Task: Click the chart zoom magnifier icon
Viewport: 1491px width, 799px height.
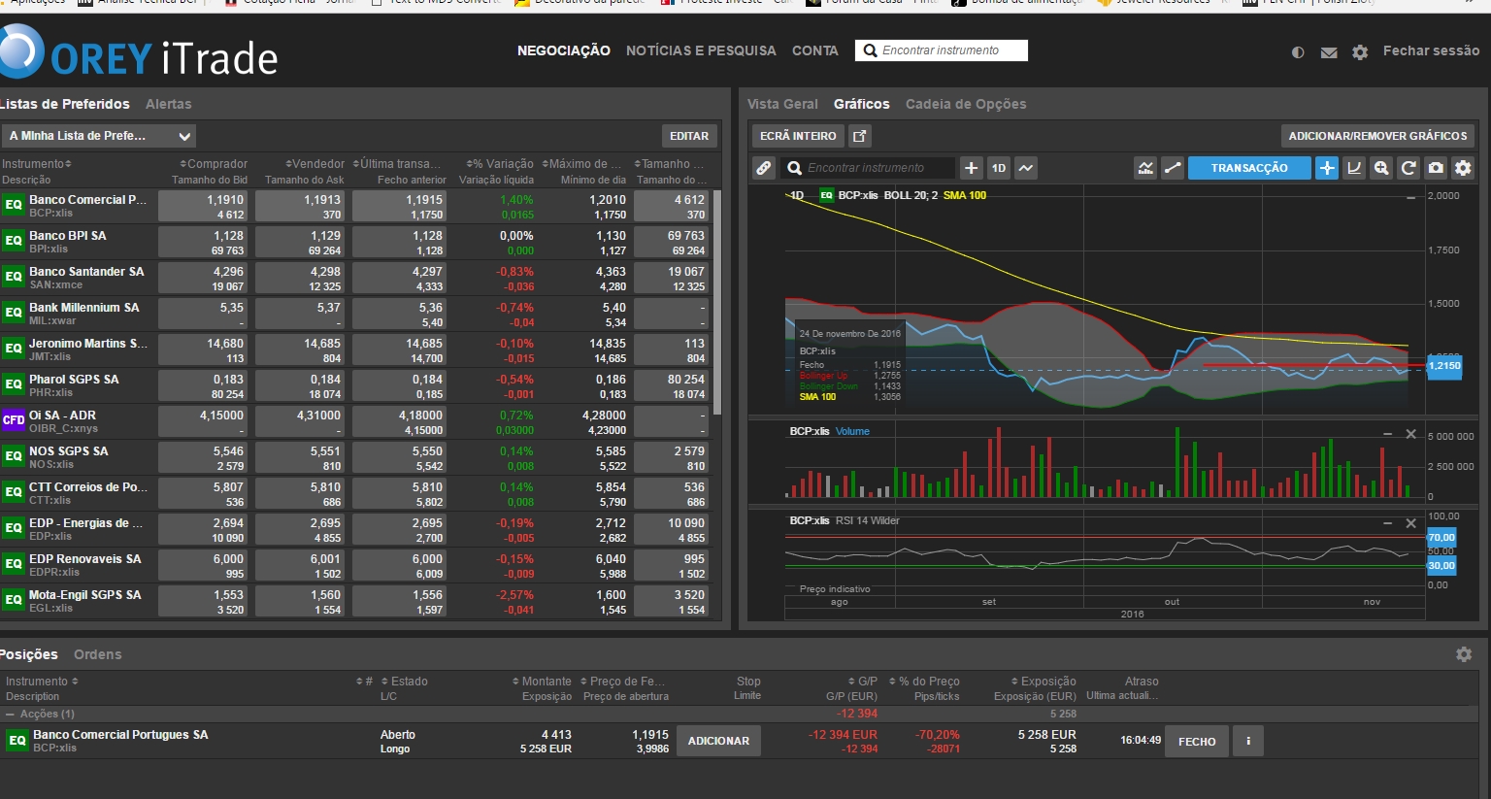Action: 1381,168
